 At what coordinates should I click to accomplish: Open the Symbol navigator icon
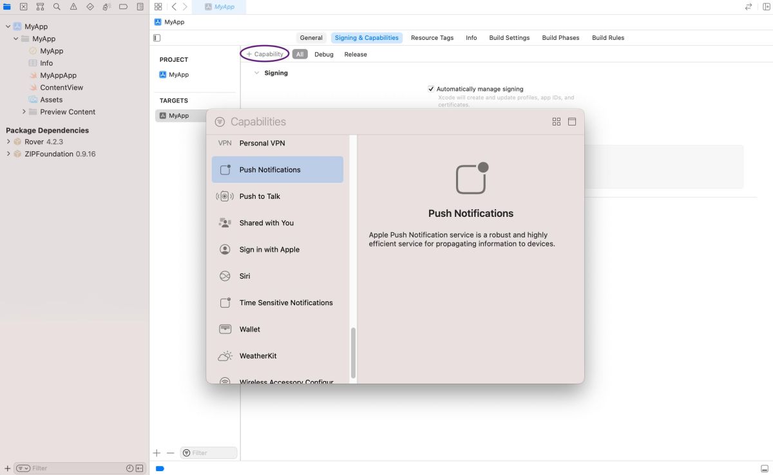[x=40, y=6]
